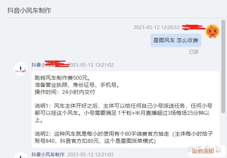This screenshot has height=158, width=227.
Task: Click the 跳转风车制作费500元 text line
Action: pyautogui.click(x=62, y=78)
